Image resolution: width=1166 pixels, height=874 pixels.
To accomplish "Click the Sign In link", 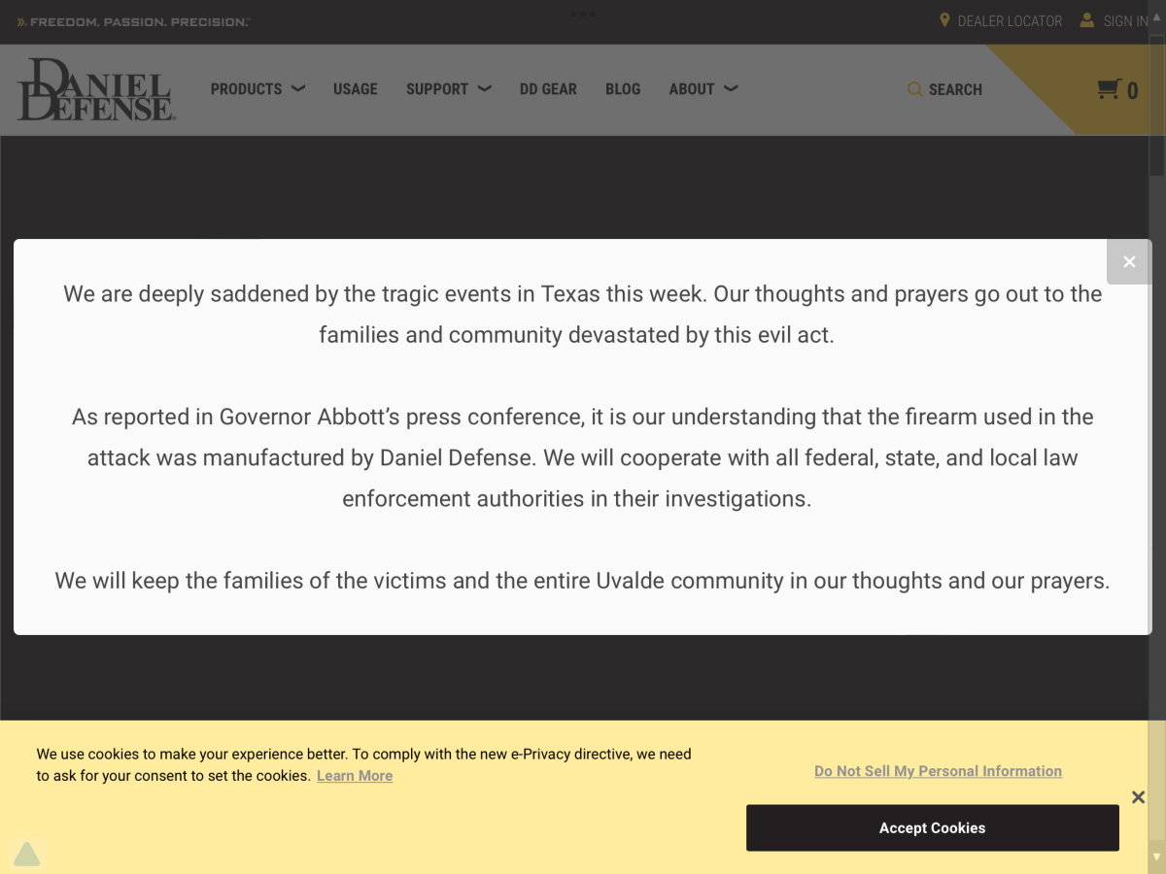I will coord(1125,20).
